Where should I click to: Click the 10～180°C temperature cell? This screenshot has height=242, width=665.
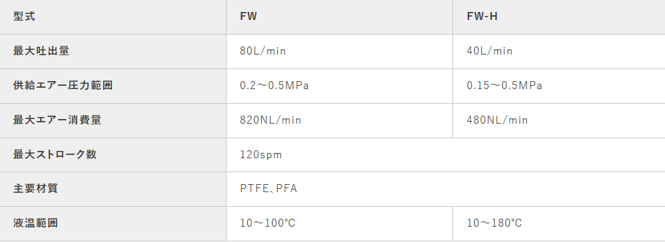pos(559,224)
